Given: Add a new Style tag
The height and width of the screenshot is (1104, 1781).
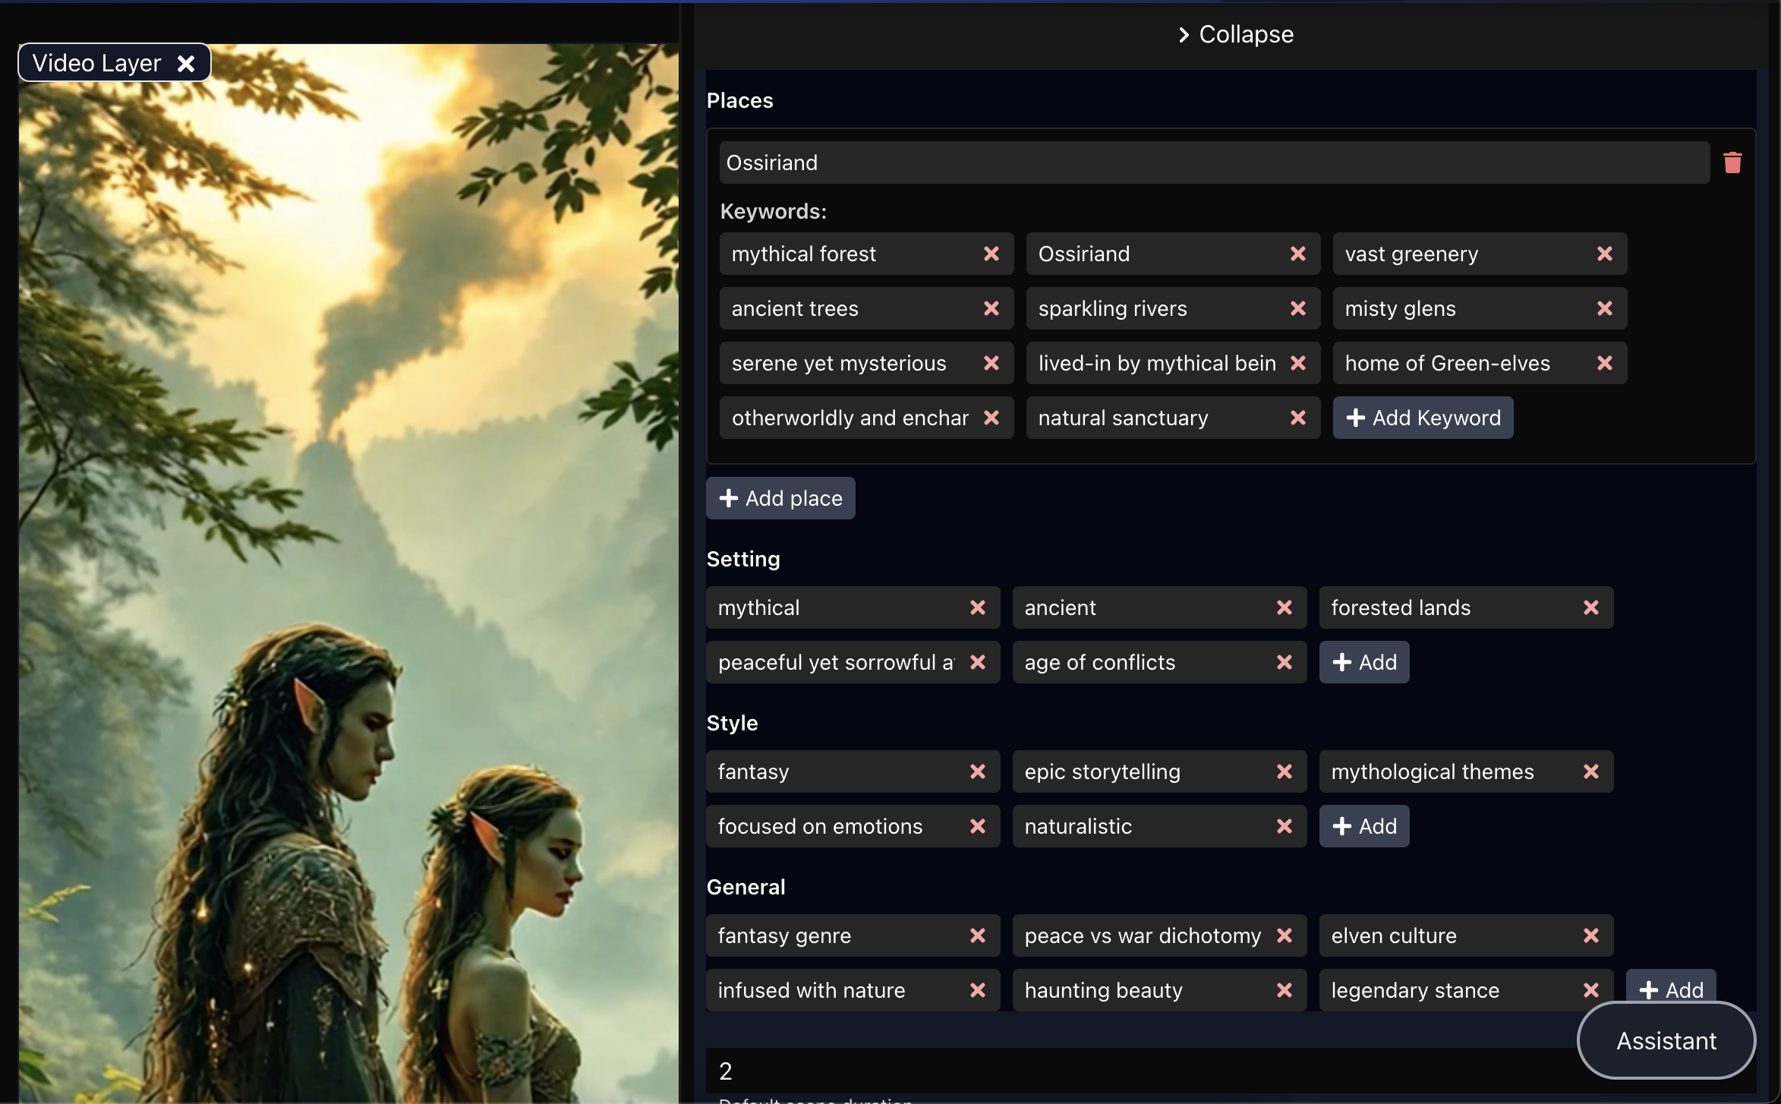Looking at the screenshot, I should [1363, 826].
